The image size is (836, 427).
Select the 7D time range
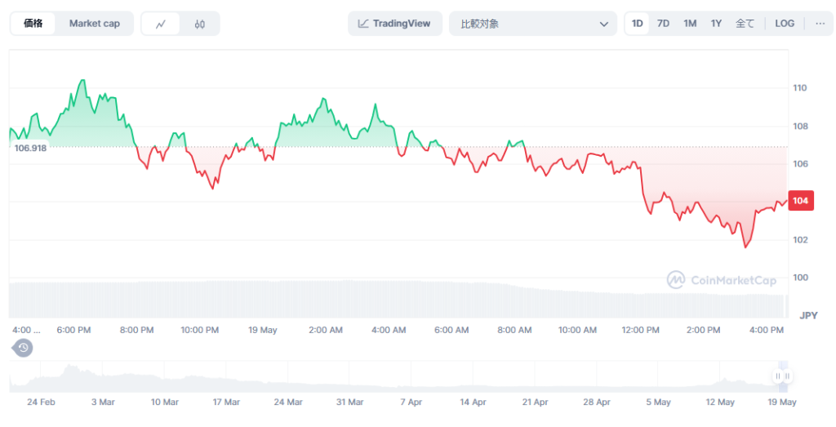click(664, 24)
